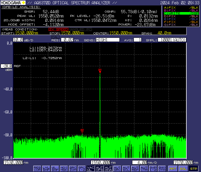Toggle the 2X SPEED indicator
Image resolution: width=201 pixels, height=172 pixels.
point(58,29)
